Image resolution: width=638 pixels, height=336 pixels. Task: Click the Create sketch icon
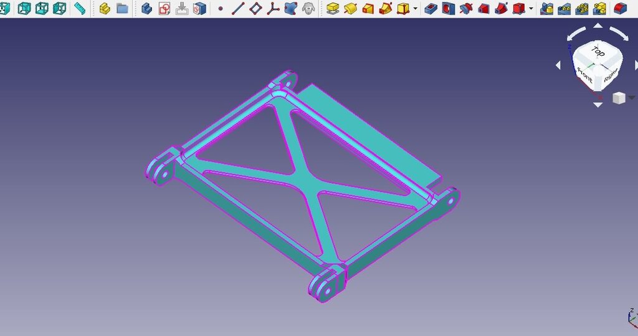coord(164,8)
